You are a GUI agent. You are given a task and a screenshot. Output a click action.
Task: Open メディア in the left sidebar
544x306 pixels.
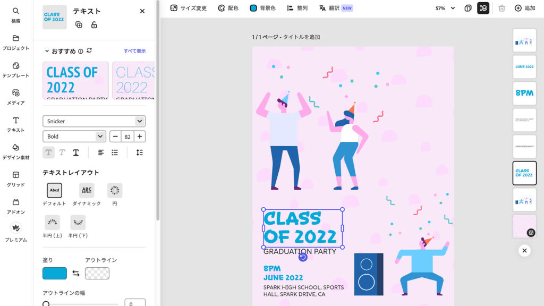16,97
